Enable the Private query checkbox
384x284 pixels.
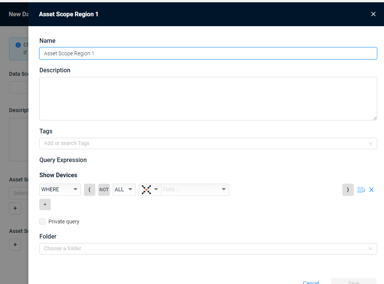click(42, 222)
